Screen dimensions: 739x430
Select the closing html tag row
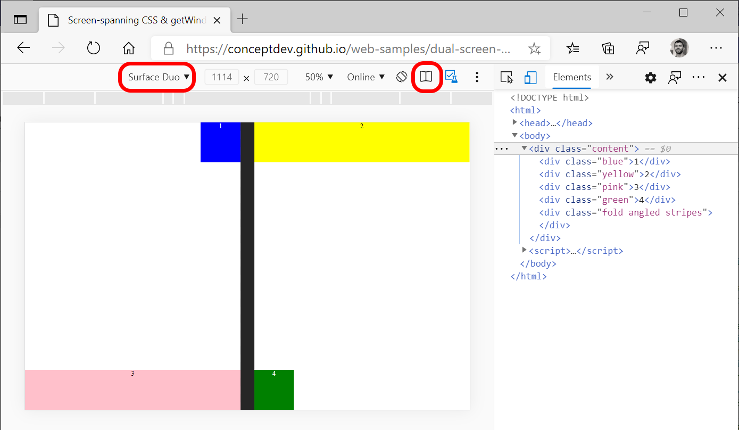click(528, 276)
